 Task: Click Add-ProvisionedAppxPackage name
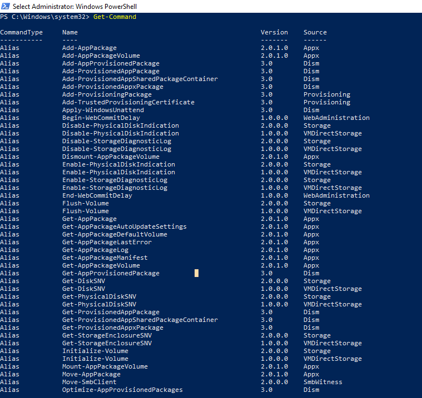(x=113, y=87)
